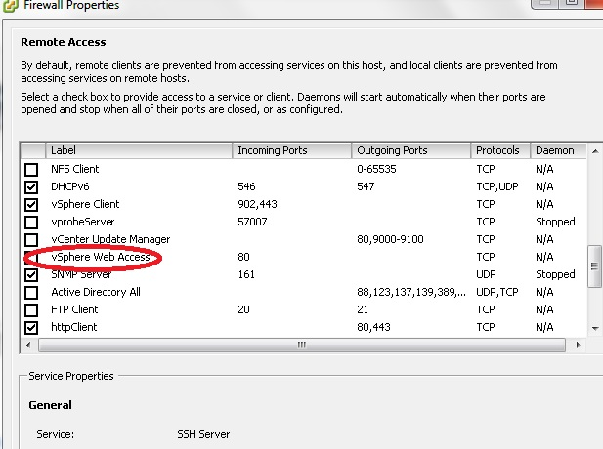Click the horizontal scrollbar right arrow

577,345
